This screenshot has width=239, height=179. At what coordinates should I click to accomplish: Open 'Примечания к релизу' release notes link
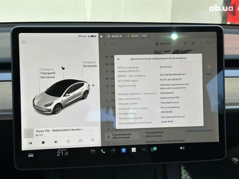199,131
